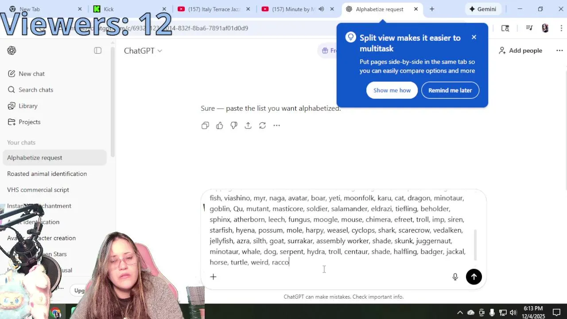Open the notification center icon
Screen dimensions: 567x319
[557, 312]
